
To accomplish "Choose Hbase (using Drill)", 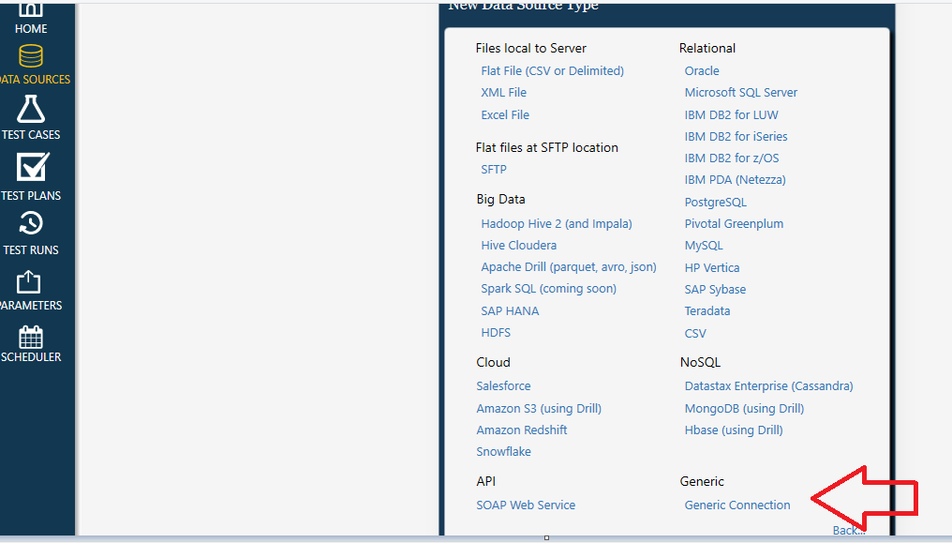I will 734,430.
